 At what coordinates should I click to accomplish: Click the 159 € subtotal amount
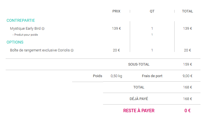point(187,64)
